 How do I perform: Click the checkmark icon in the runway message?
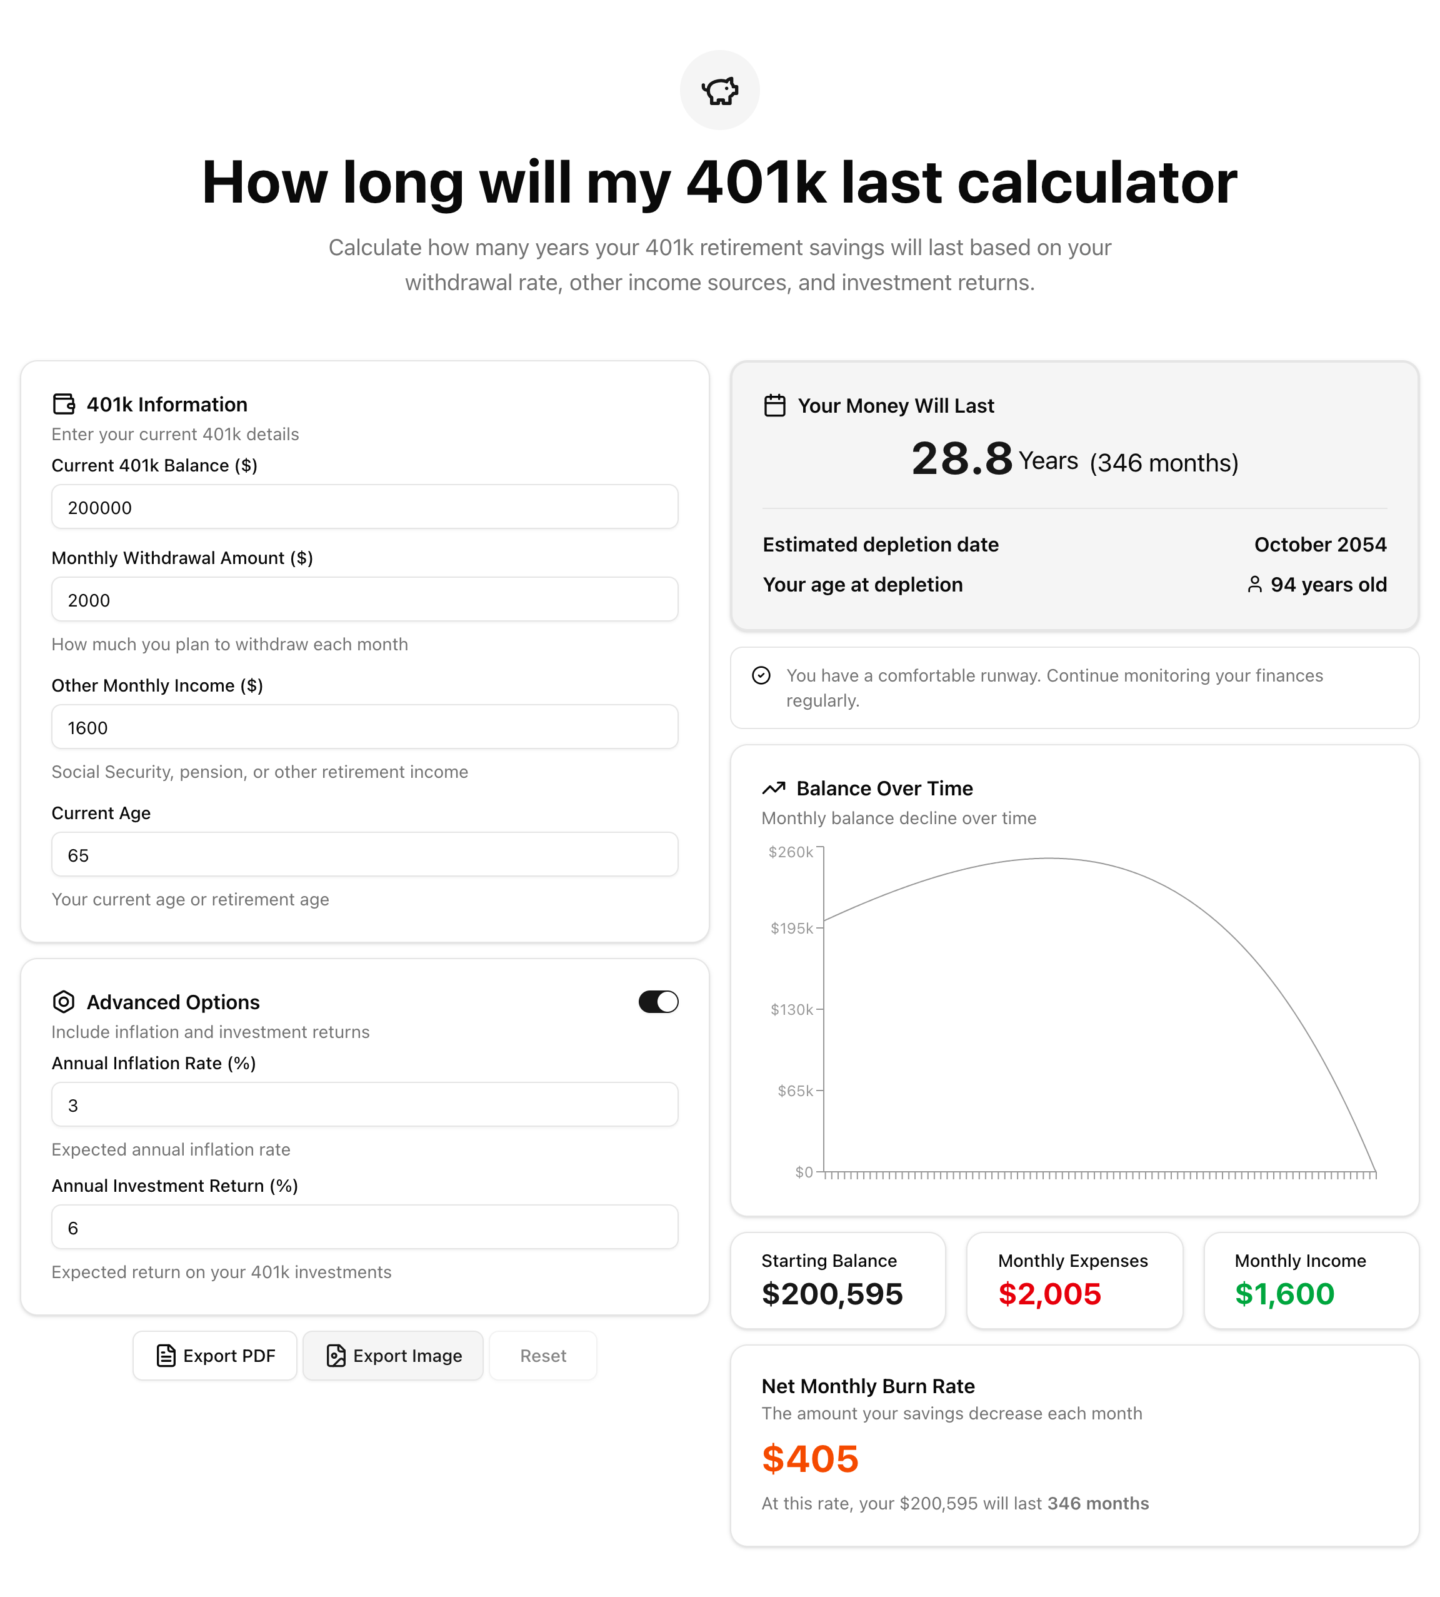tap(761, 676)
